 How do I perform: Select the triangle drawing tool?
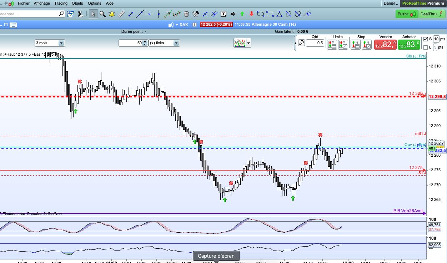(279, 14)
